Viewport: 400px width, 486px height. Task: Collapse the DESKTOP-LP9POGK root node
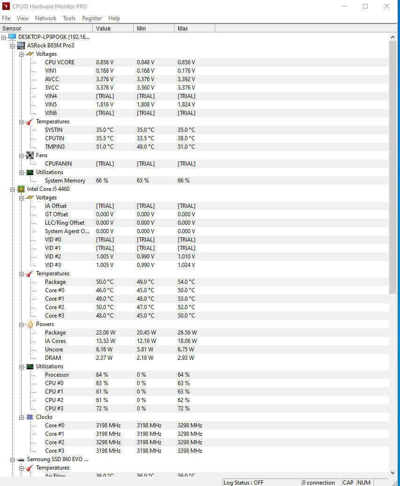click(x=3, y=38)
